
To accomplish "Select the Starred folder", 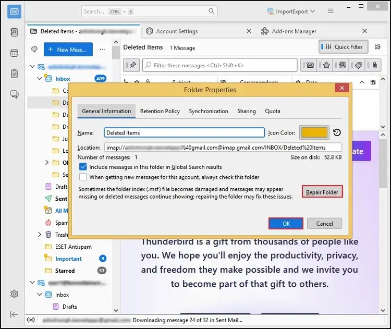I will coord(65,271).
